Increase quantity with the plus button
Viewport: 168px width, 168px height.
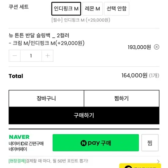point(47,56)
